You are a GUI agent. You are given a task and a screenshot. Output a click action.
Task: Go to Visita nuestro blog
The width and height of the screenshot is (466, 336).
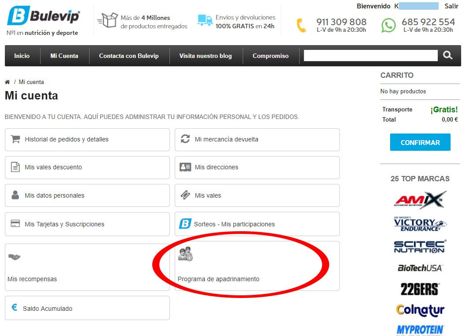[205, 56]
